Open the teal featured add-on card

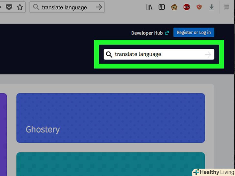tap(111, 164)
